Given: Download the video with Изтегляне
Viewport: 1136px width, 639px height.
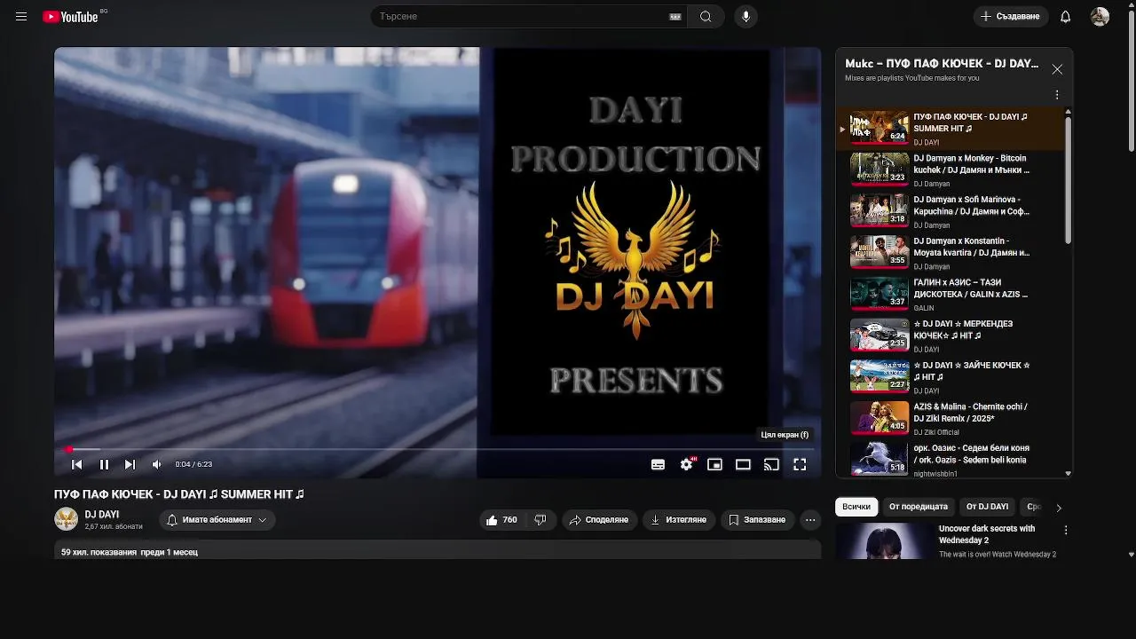Looking at the screenshot, I should point(678,520).
